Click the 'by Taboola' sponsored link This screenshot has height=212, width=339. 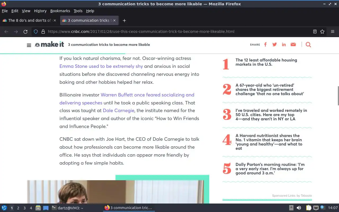(304, 196)
